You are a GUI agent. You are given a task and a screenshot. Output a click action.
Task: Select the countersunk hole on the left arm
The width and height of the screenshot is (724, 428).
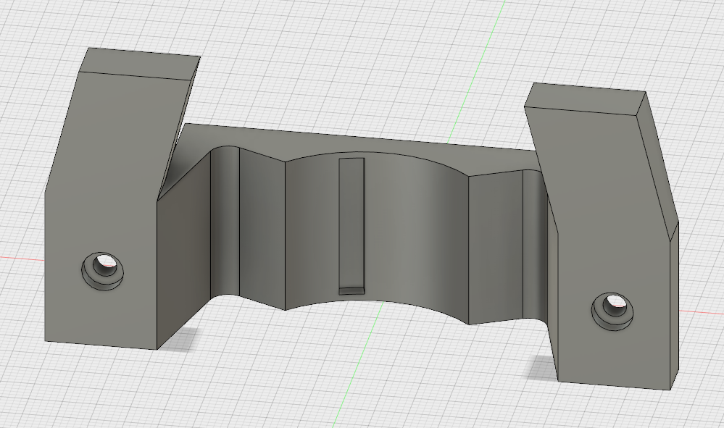pos(102,271)
